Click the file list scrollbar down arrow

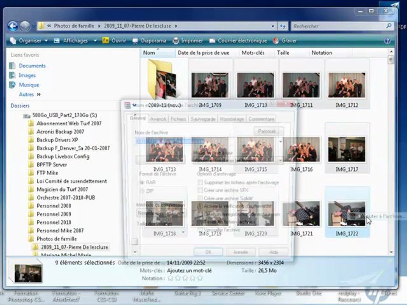pos(391,252)
